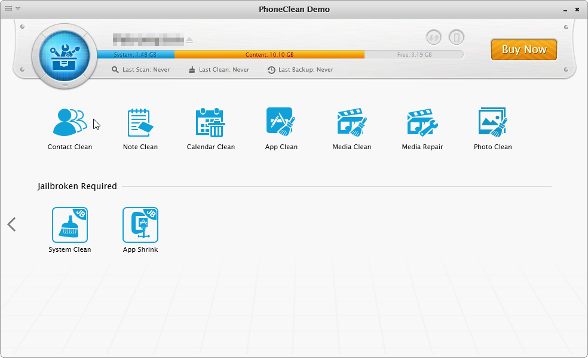Click the Last Clean broom icon

pos(192,70)
